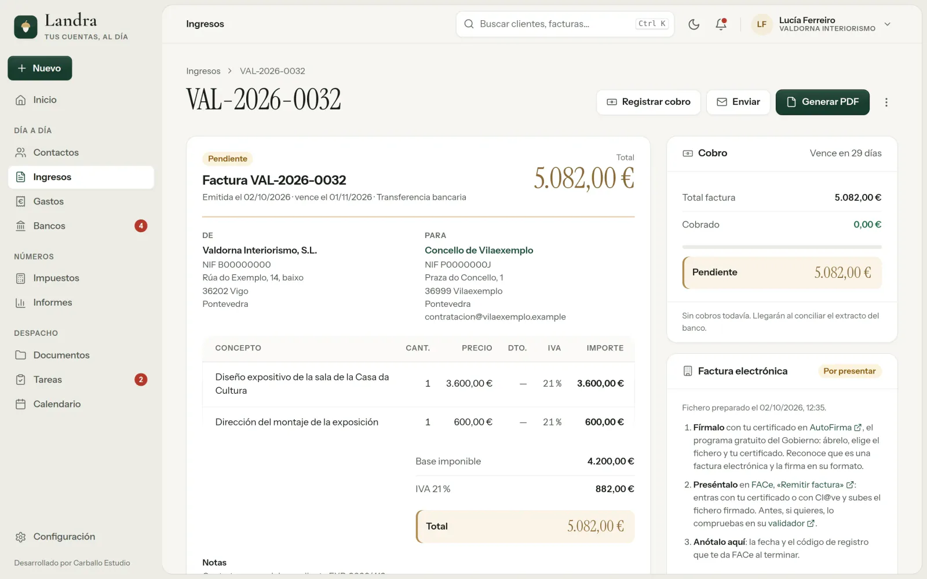
Task: Click Registrar cobro button
Action: tap(648, 102)
